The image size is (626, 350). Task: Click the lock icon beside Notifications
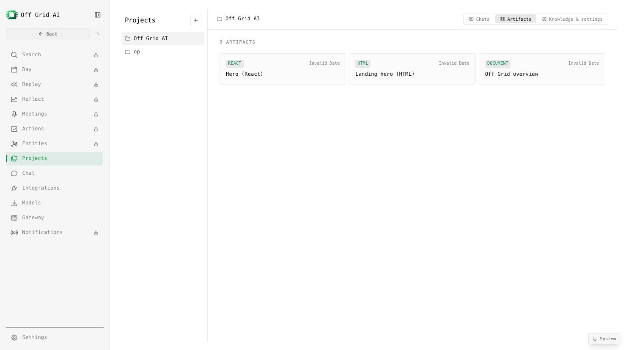click(96, 233)
